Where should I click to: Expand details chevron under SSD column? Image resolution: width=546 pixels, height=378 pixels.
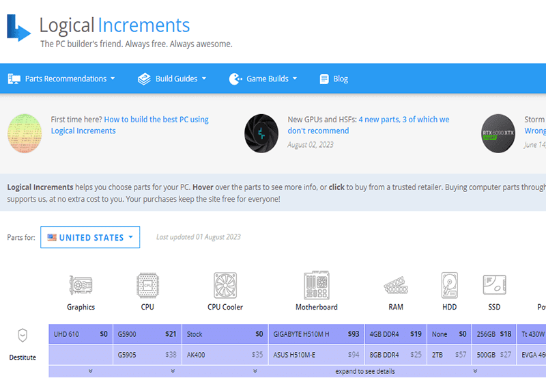[475, 371]
